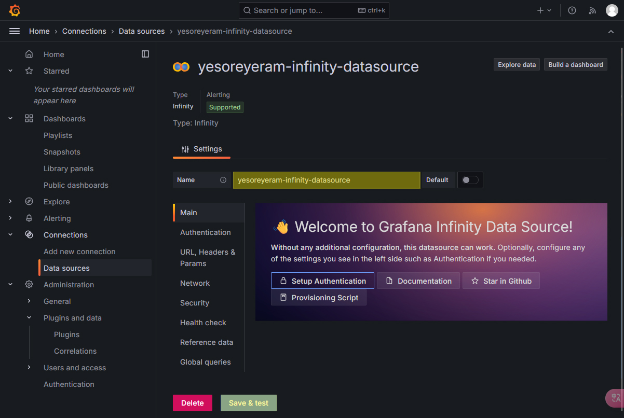This screenshot has width=624, height=418.
Task: Expand the General subsection chevron
Action: [x=29, y=301]
